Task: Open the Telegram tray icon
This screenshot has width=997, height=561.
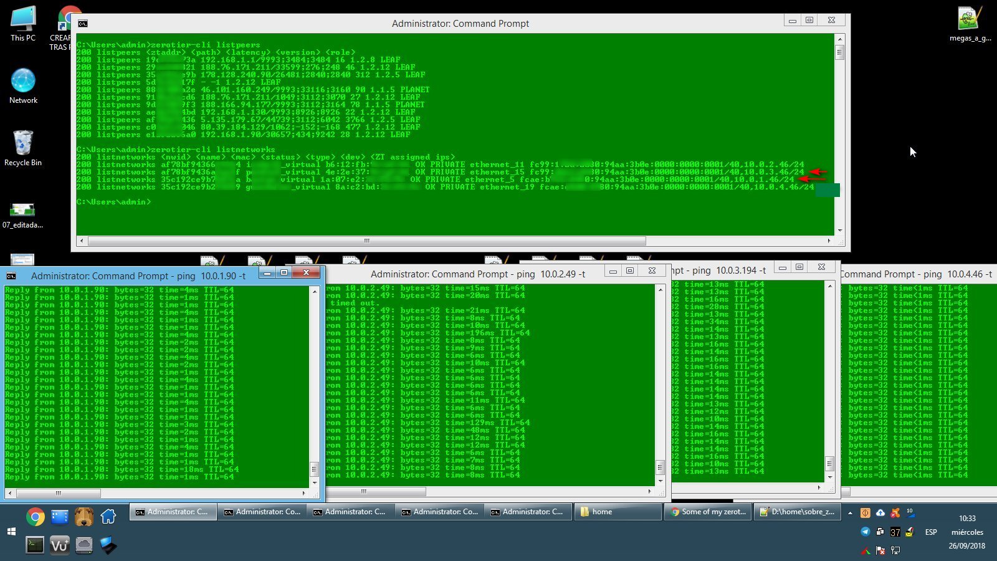Action: 866,532
